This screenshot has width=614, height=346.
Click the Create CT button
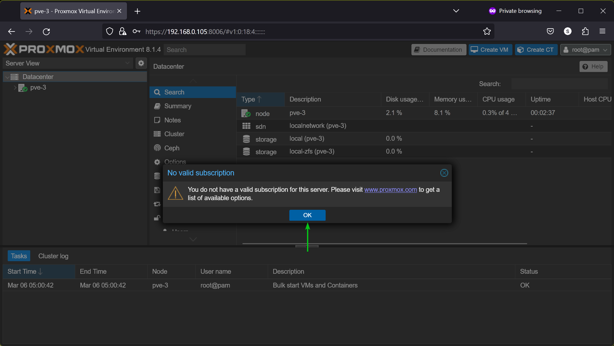[536, 50]
